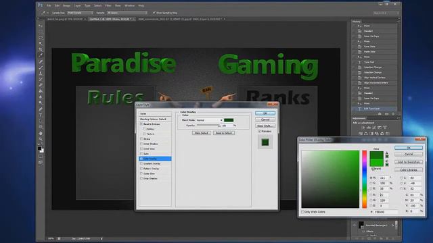This screenshot has height=243, width=433.
Task: Select the Move tool
Action: point(41,26)
